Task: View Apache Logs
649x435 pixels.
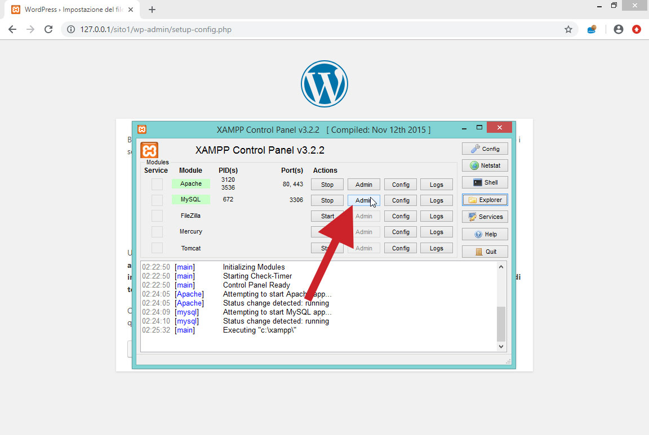Action: pyautogui.click(x=436, y=185)
